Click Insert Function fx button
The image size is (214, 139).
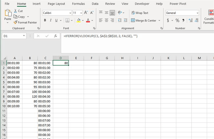pos(55,36)
